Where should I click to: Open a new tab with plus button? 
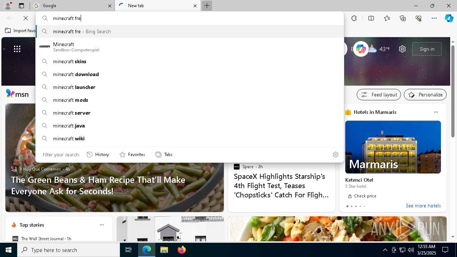[207, 6]
